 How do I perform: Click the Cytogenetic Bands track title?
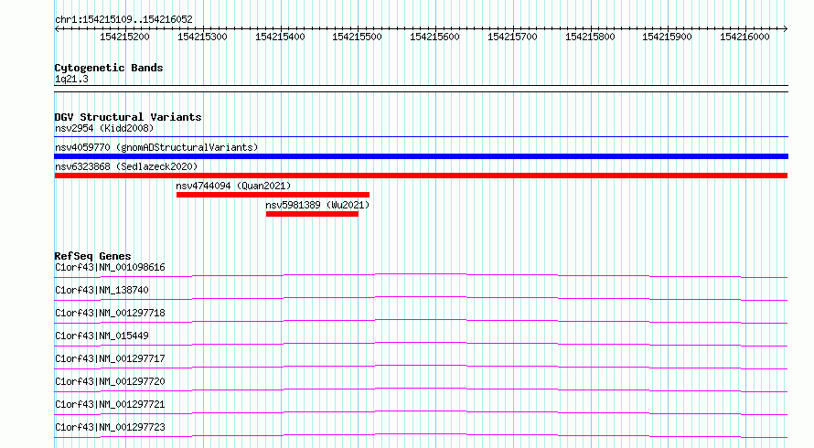coord(109,68)
